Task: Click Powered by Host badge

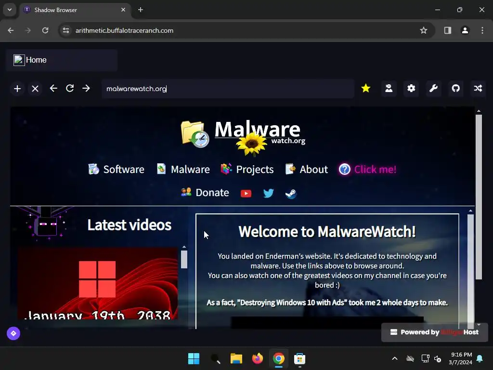Action: tap(435, 332)
